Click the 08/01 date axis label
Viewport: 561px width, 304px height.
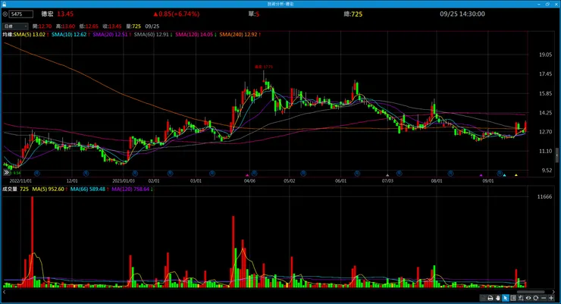pyautogui.click(x=437, y=181)
